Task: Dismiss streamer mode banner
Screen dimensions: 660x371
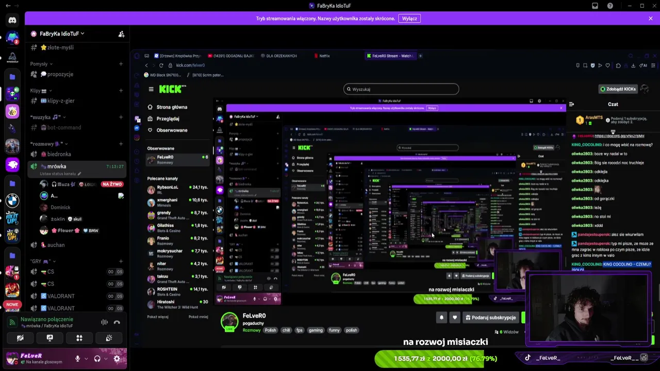Action: point(651,19)
